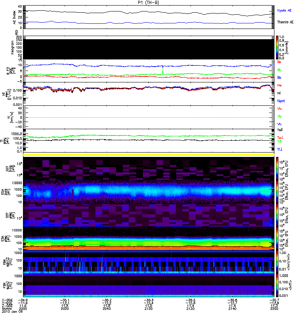Image resolution: width=297 pixels, height=317 pixels.
Task: Select the green Viy velocity legend label
Action: [280, 116]
